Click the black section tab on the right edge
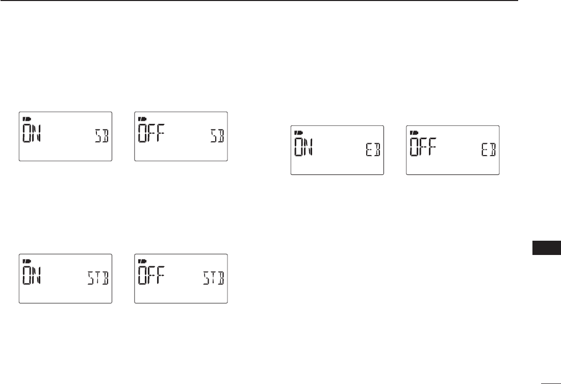This screenshot has width=561, height=384. click(547, 248)
